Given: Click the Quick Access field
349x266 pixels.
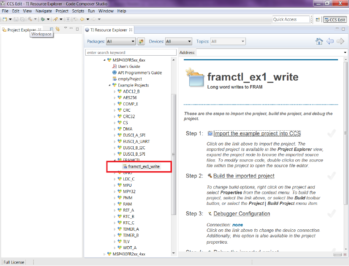Looking at the screenshot, I should click(291, 19).
